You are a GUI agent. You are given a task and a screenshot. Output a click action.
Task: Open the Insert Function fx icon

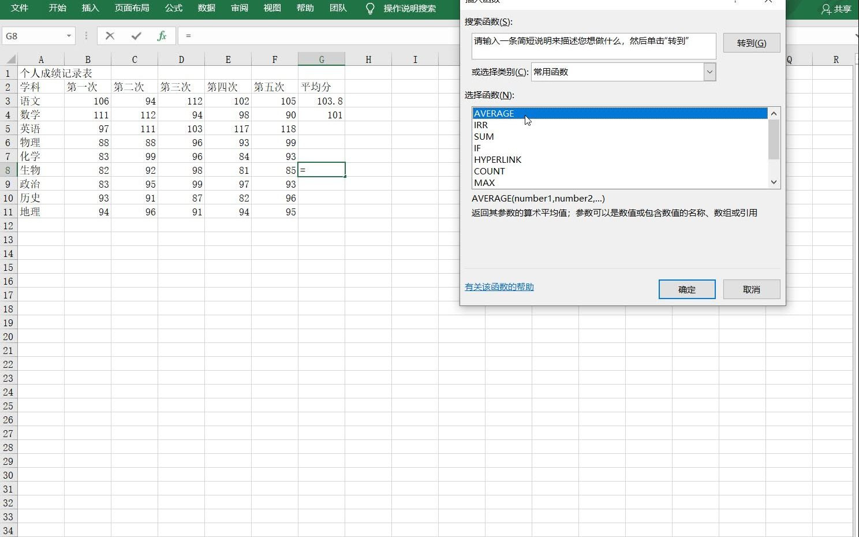[x=162, y=36]
